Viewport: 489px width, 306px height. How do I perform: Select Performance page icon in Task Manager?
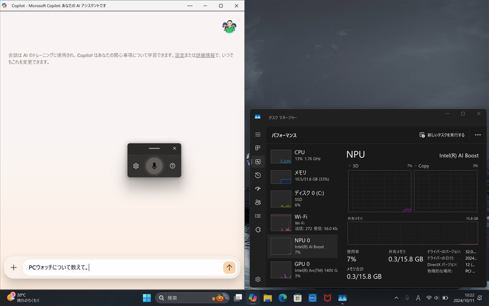coord(257,162)
